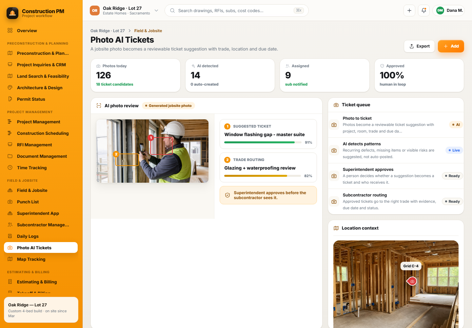The width and height of the screenshot is (472, 328).
Task: Click the Ready badge on Subcontractor routing
Action: coord(452,201)
